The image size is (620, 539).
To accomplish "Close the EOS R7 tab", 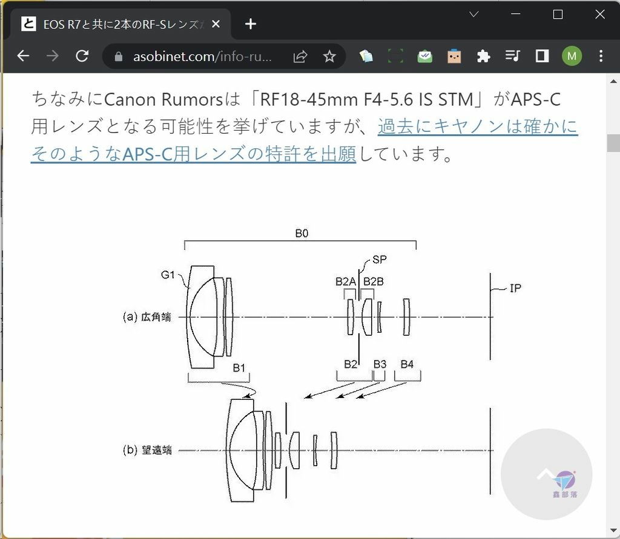I will pyautogui.click(x=216, y=24).
